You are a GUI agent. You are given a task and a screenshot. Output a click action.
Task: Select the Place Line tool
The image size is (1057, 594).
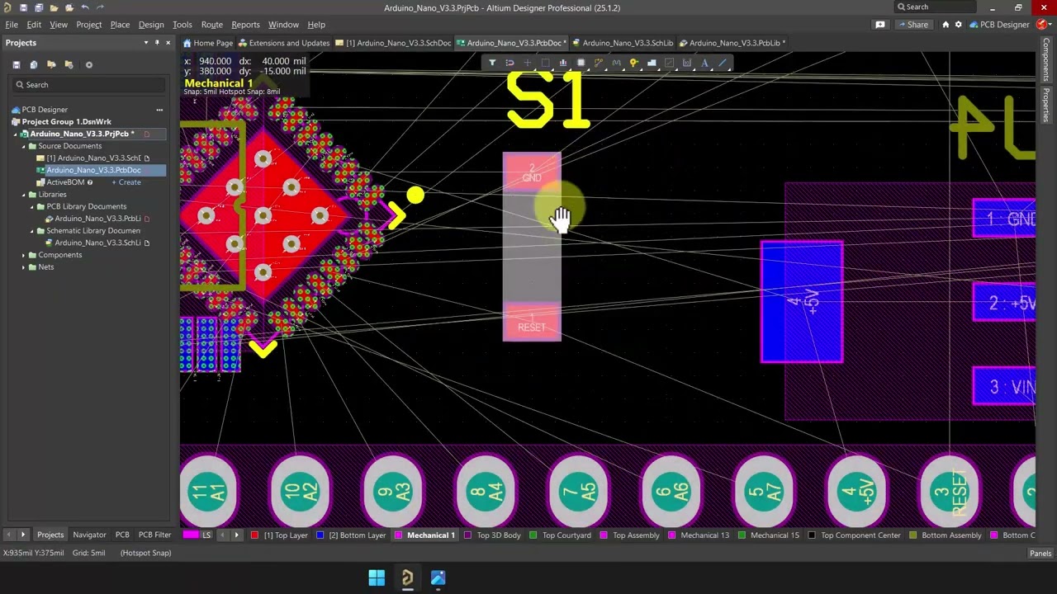pyautogui.click(x=723, y=63)
